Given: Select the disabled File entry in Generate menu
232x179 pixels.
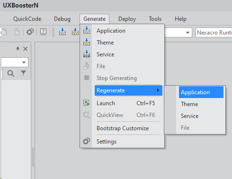Looking at the screenshot, I should (x=122, y=66).
